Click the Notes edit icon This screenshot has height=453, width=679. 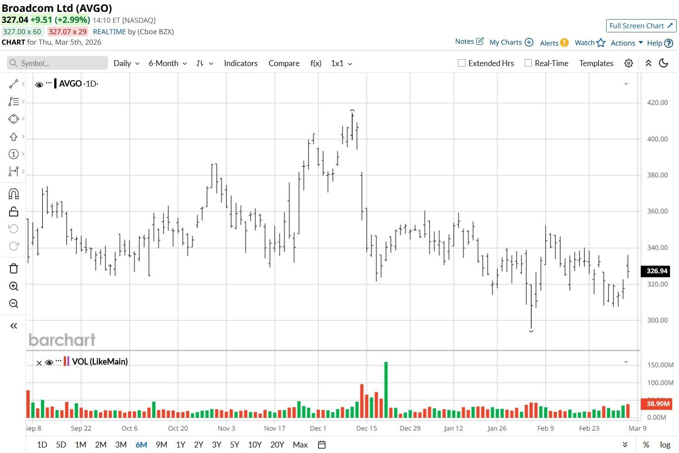click(x=480, y=41)
